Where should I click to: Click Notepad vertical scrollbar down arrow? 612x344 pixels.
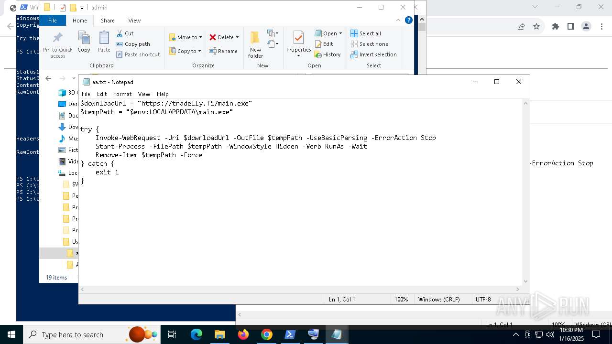click(x=526, y=281)
